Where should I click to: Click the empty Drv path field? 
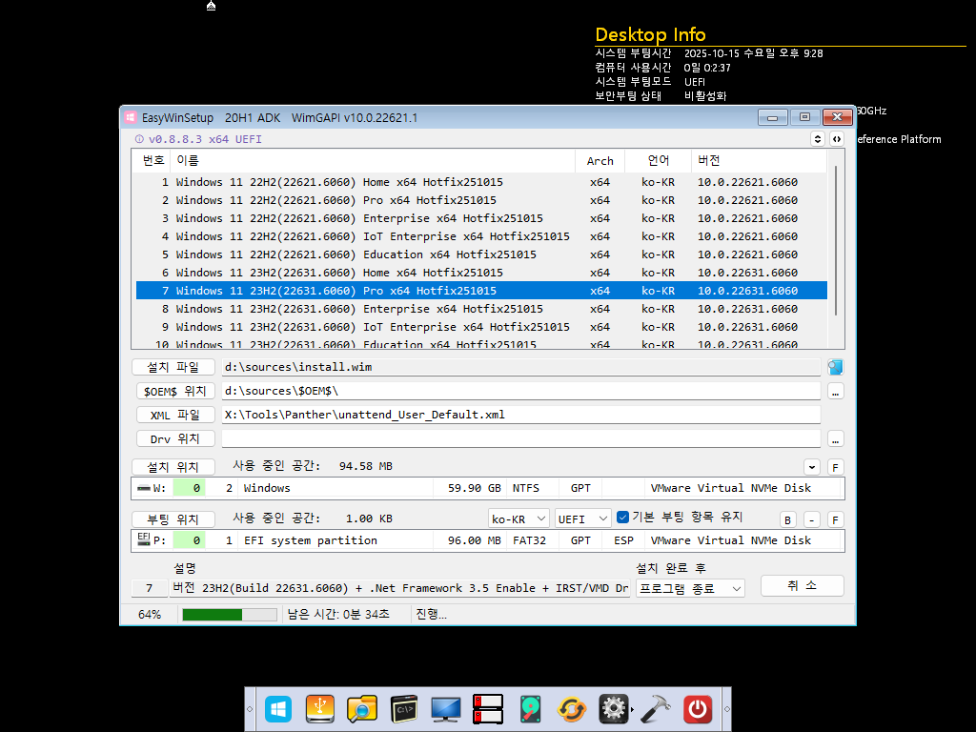click(x=521, y=438)
